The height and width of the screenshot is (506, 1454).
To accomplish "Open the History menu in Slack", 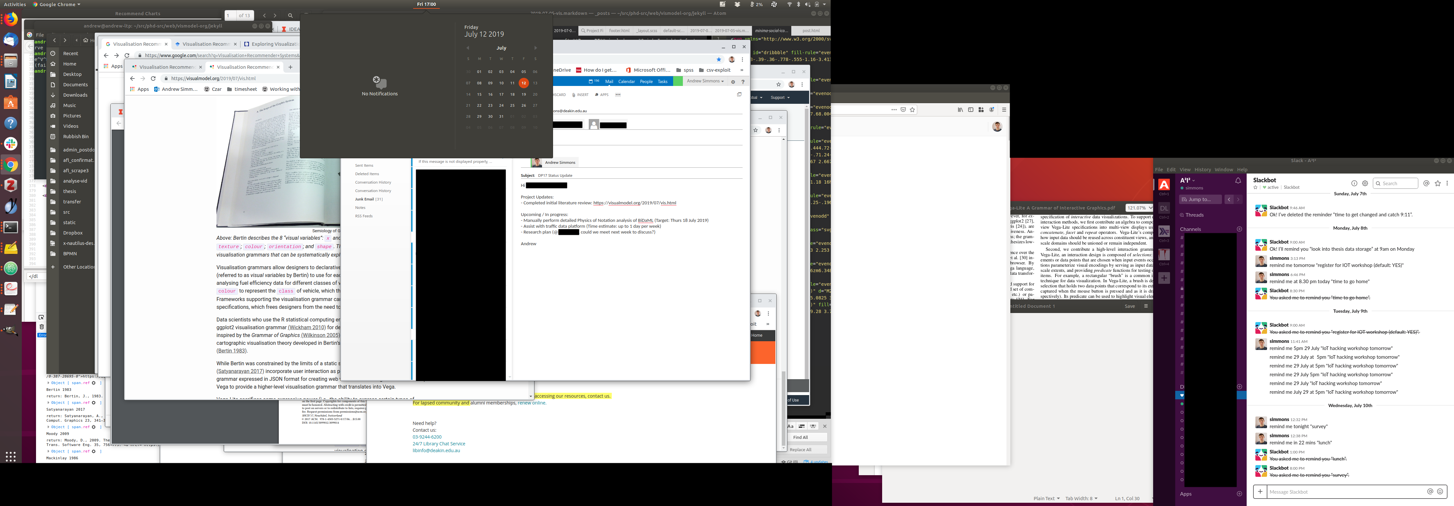I will click(x=1202, y=169).
